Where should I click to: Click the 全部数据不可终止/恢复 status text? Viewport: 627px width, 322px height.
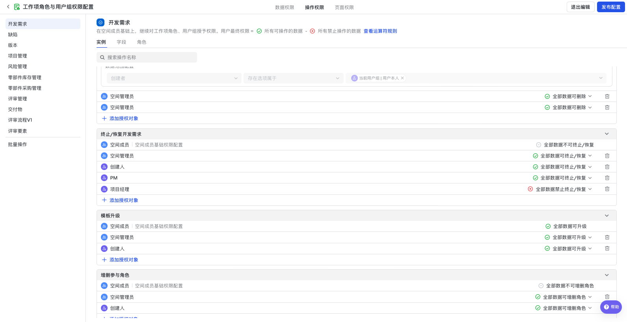click(x=569, y=145)
